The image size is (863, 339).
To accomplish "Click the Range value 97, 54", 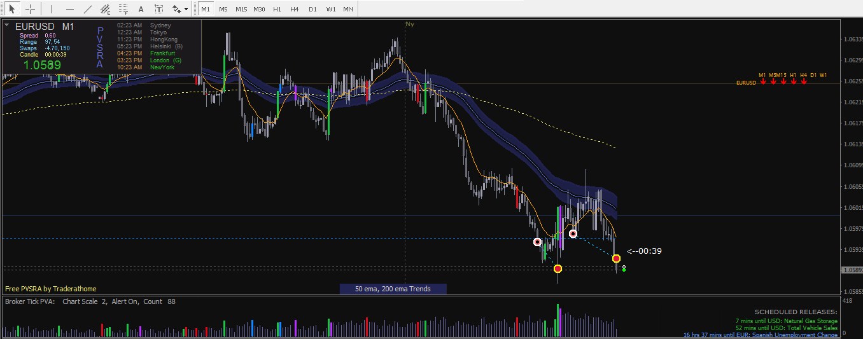I will (x=52, y=42).
